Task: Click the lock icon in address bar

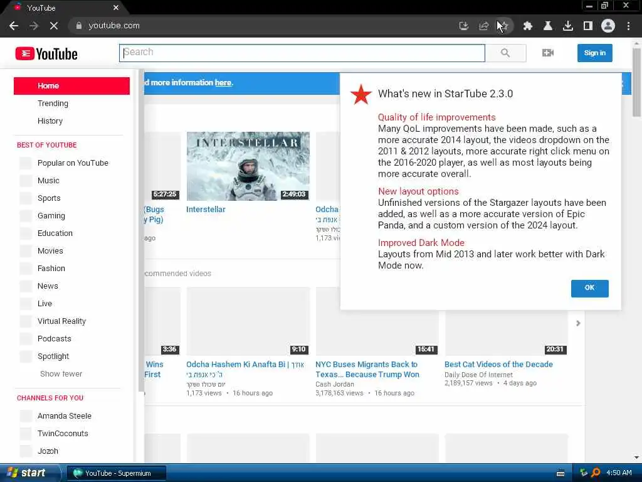Action: 78,25
